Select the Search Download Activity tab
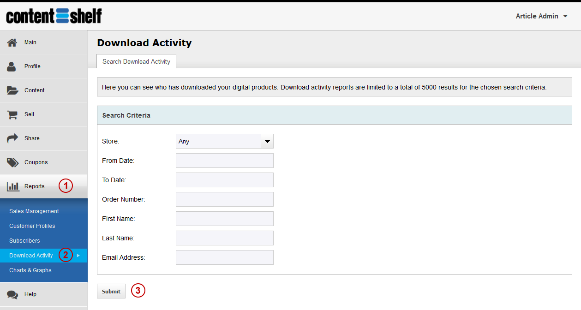 tap(136, 61)
